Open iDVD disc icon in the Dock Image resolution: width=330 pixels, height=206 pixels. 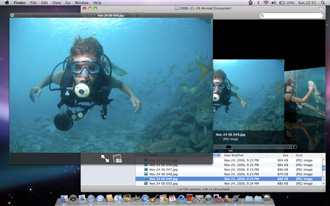pos(145,198)
